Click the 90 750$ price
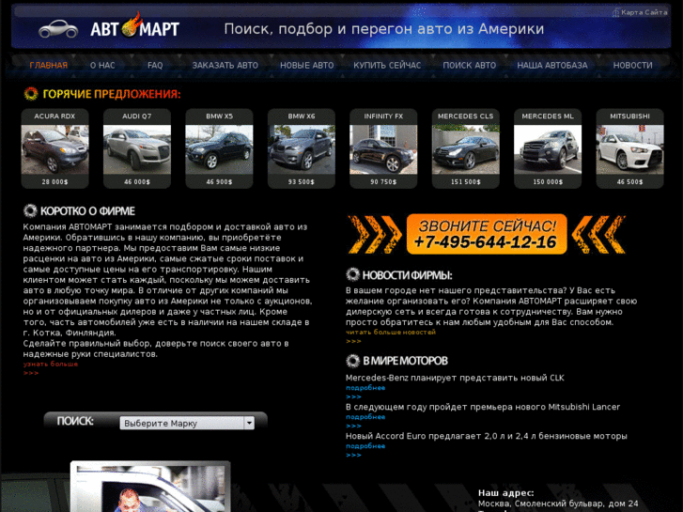Image resolution: width=683 pixels, height=512 pixels. [383, 181]
